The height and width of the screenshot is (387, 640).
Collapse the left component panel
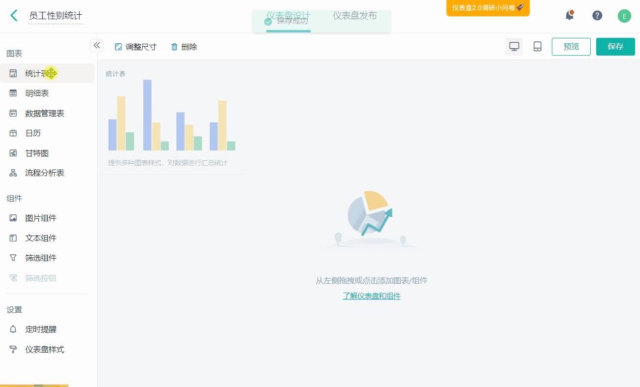click(97, 45)
